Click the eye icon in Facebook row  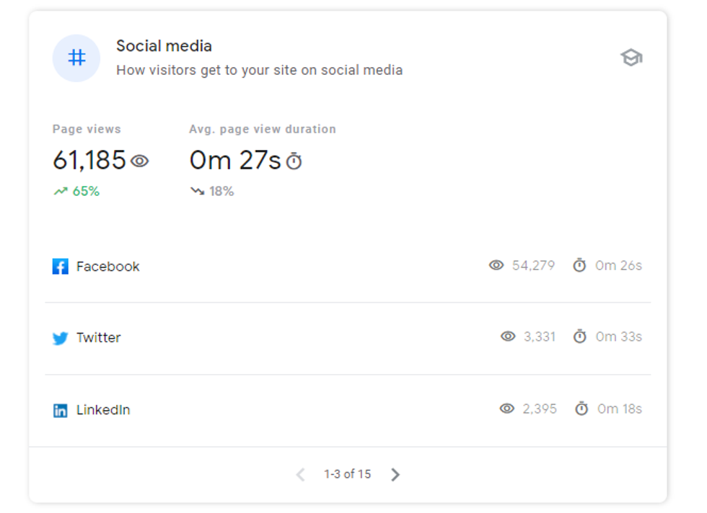click(496, 265)
